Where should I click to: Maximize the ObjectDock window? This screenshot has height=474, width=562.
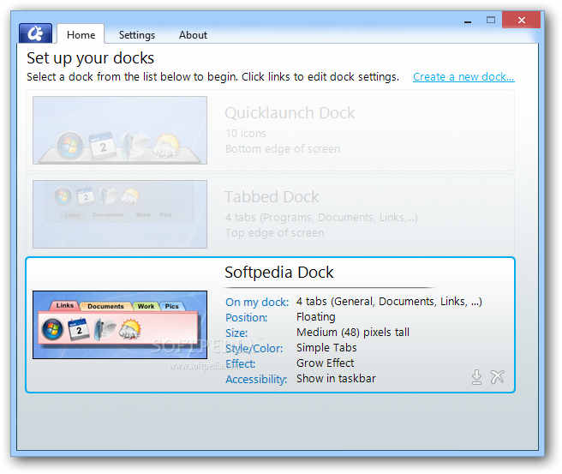tap(491, 20)
